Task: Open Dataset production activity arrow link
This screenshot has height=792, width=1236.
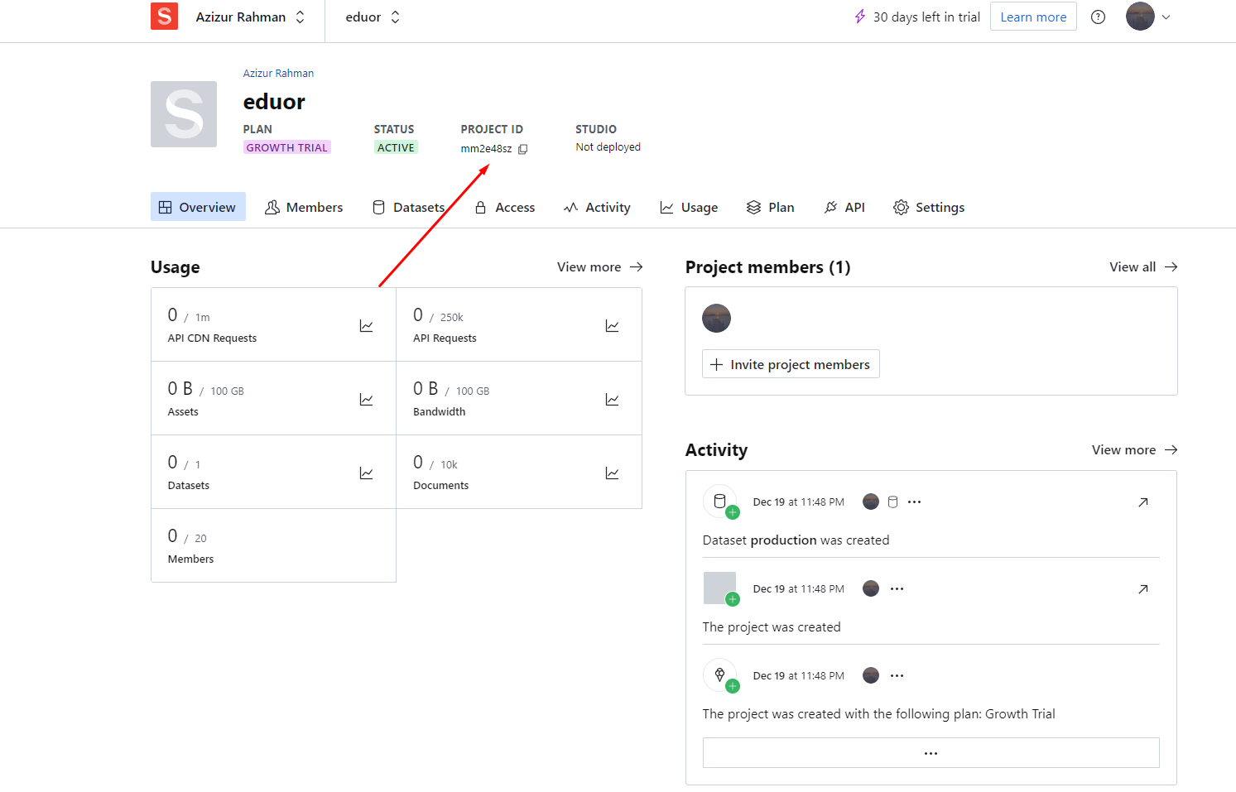Action: click(x=1142, y=502)
